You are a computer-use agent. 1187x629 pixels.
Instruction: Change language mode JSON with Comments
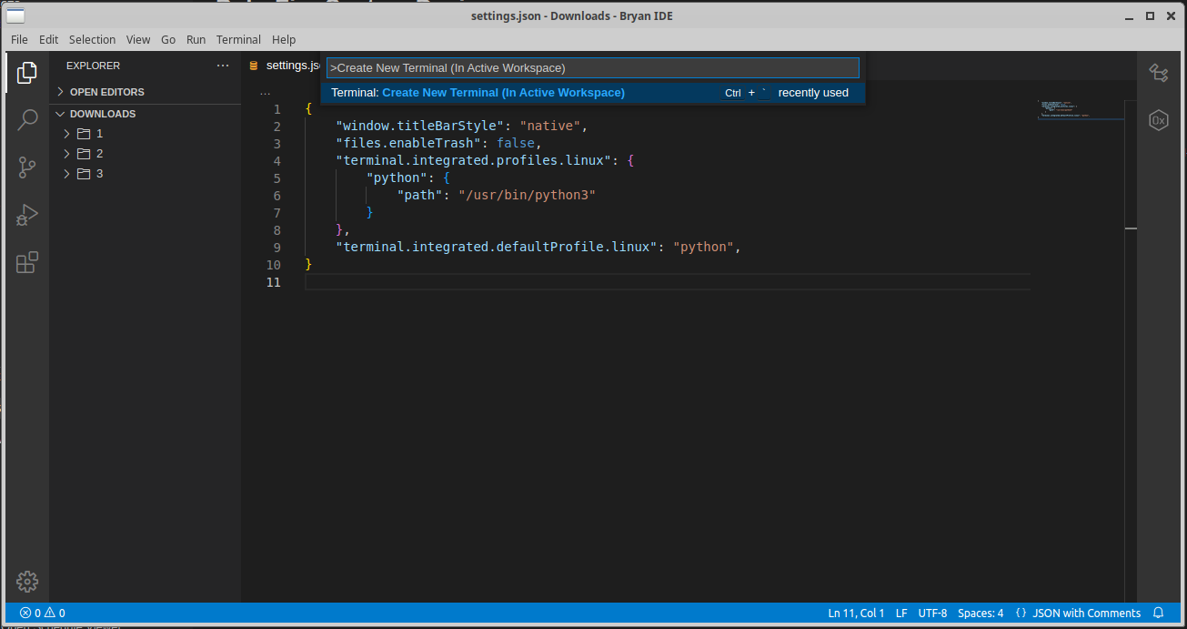click(x=1087, y=613)
